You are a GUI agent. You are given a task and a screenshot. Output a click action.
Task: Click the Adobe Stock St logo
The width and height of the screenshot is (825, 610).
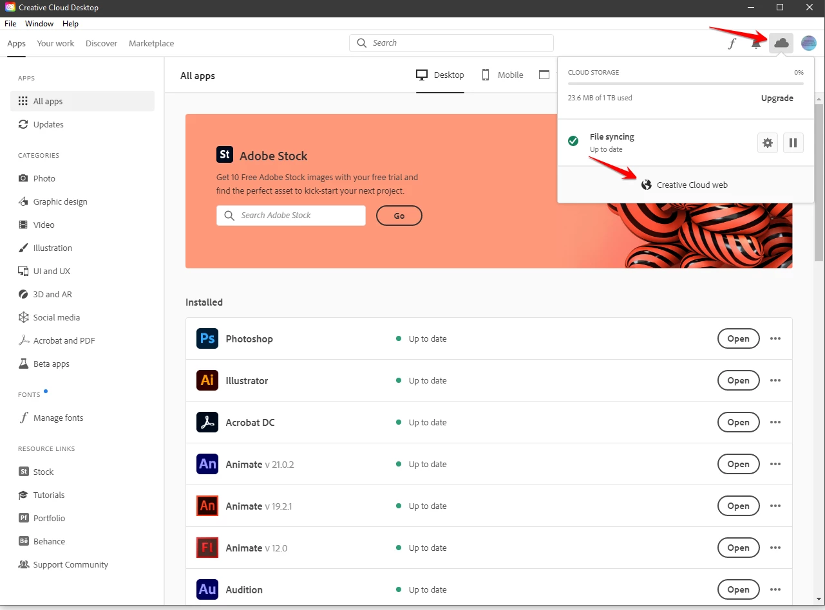[x=225, y=155]
